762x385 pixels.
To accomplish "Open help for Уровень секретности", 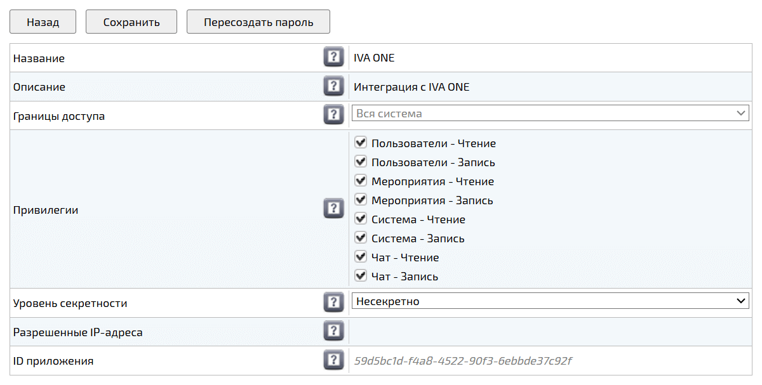I will 333,302.
